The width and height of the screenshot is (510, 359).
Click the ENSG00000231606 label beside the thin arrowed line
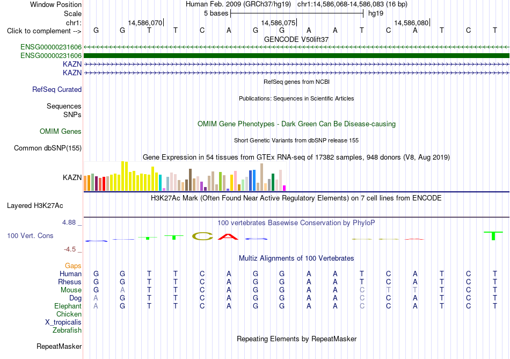tap(51, 47)
